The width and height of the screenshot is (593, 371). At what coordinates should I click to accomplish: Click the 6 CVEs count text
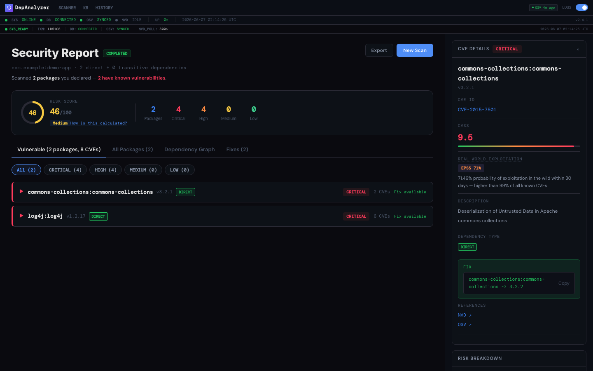click(382, 216)
